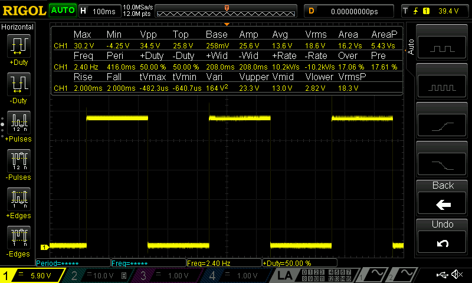Open the Horizontal measurement category tab

point(18,27)
